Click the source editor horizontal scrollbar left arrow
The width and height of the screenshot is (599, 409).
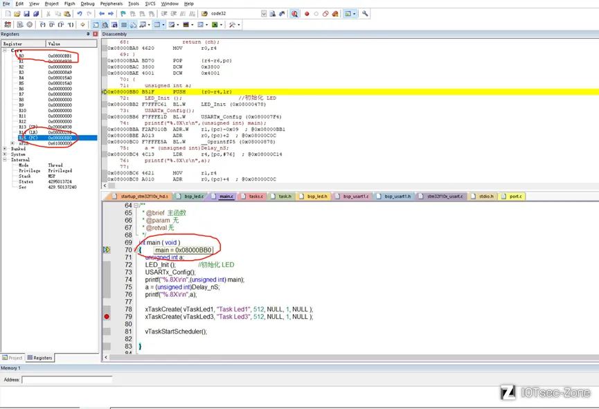(x=106, y=358)
